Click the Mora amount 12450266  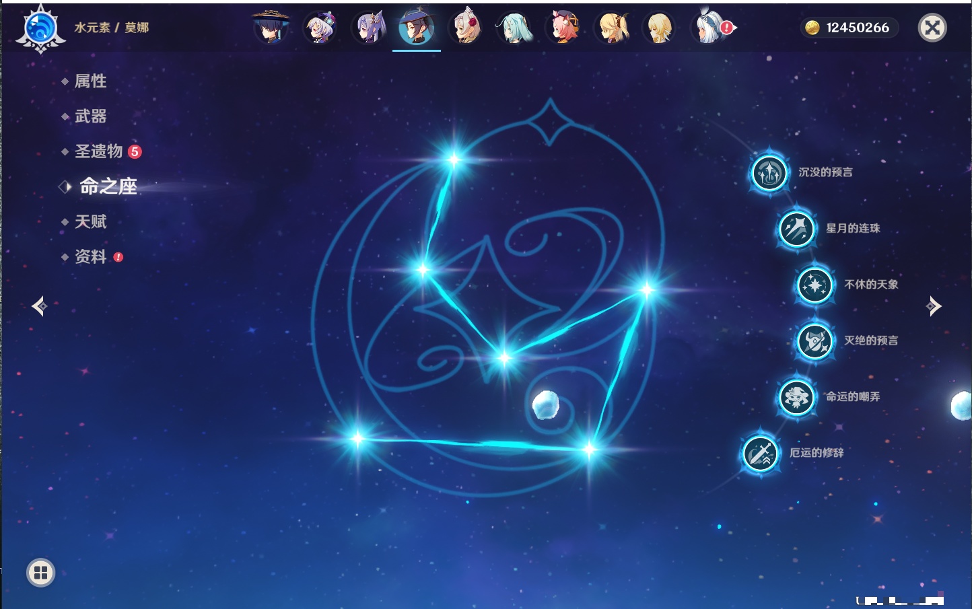[858, 28]
